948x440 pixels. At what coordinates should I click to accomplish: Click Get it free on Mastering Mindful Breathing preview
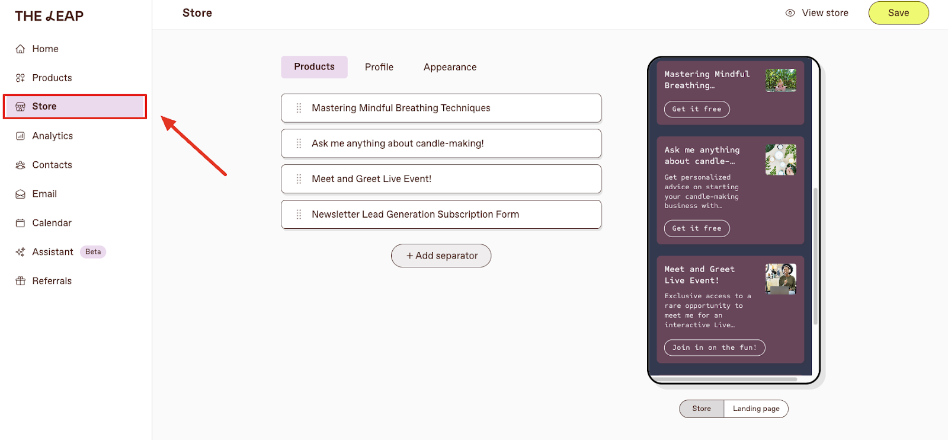[x=696, y=109]
